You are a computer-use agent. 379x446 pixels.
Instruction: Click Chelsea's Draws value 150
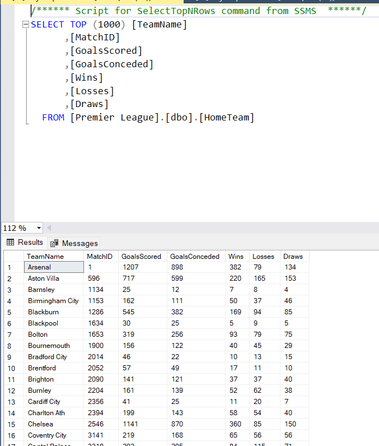[x=294, y=424]
